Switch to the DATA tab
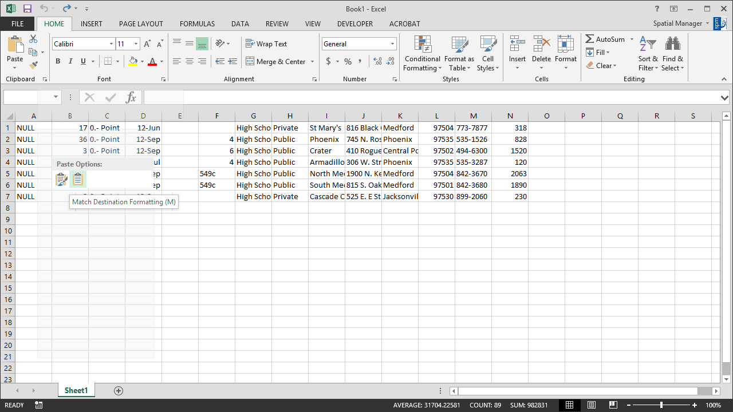Image resolution: width=733 pixels, height=412 pixels. pyautogui.click(x=240, y=24)
